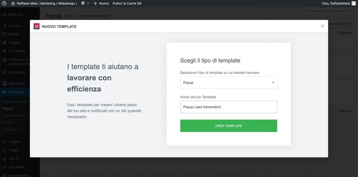Click the WordPress logo in admin bar
The image size is (358, 177).
click(x=4, y=3)
